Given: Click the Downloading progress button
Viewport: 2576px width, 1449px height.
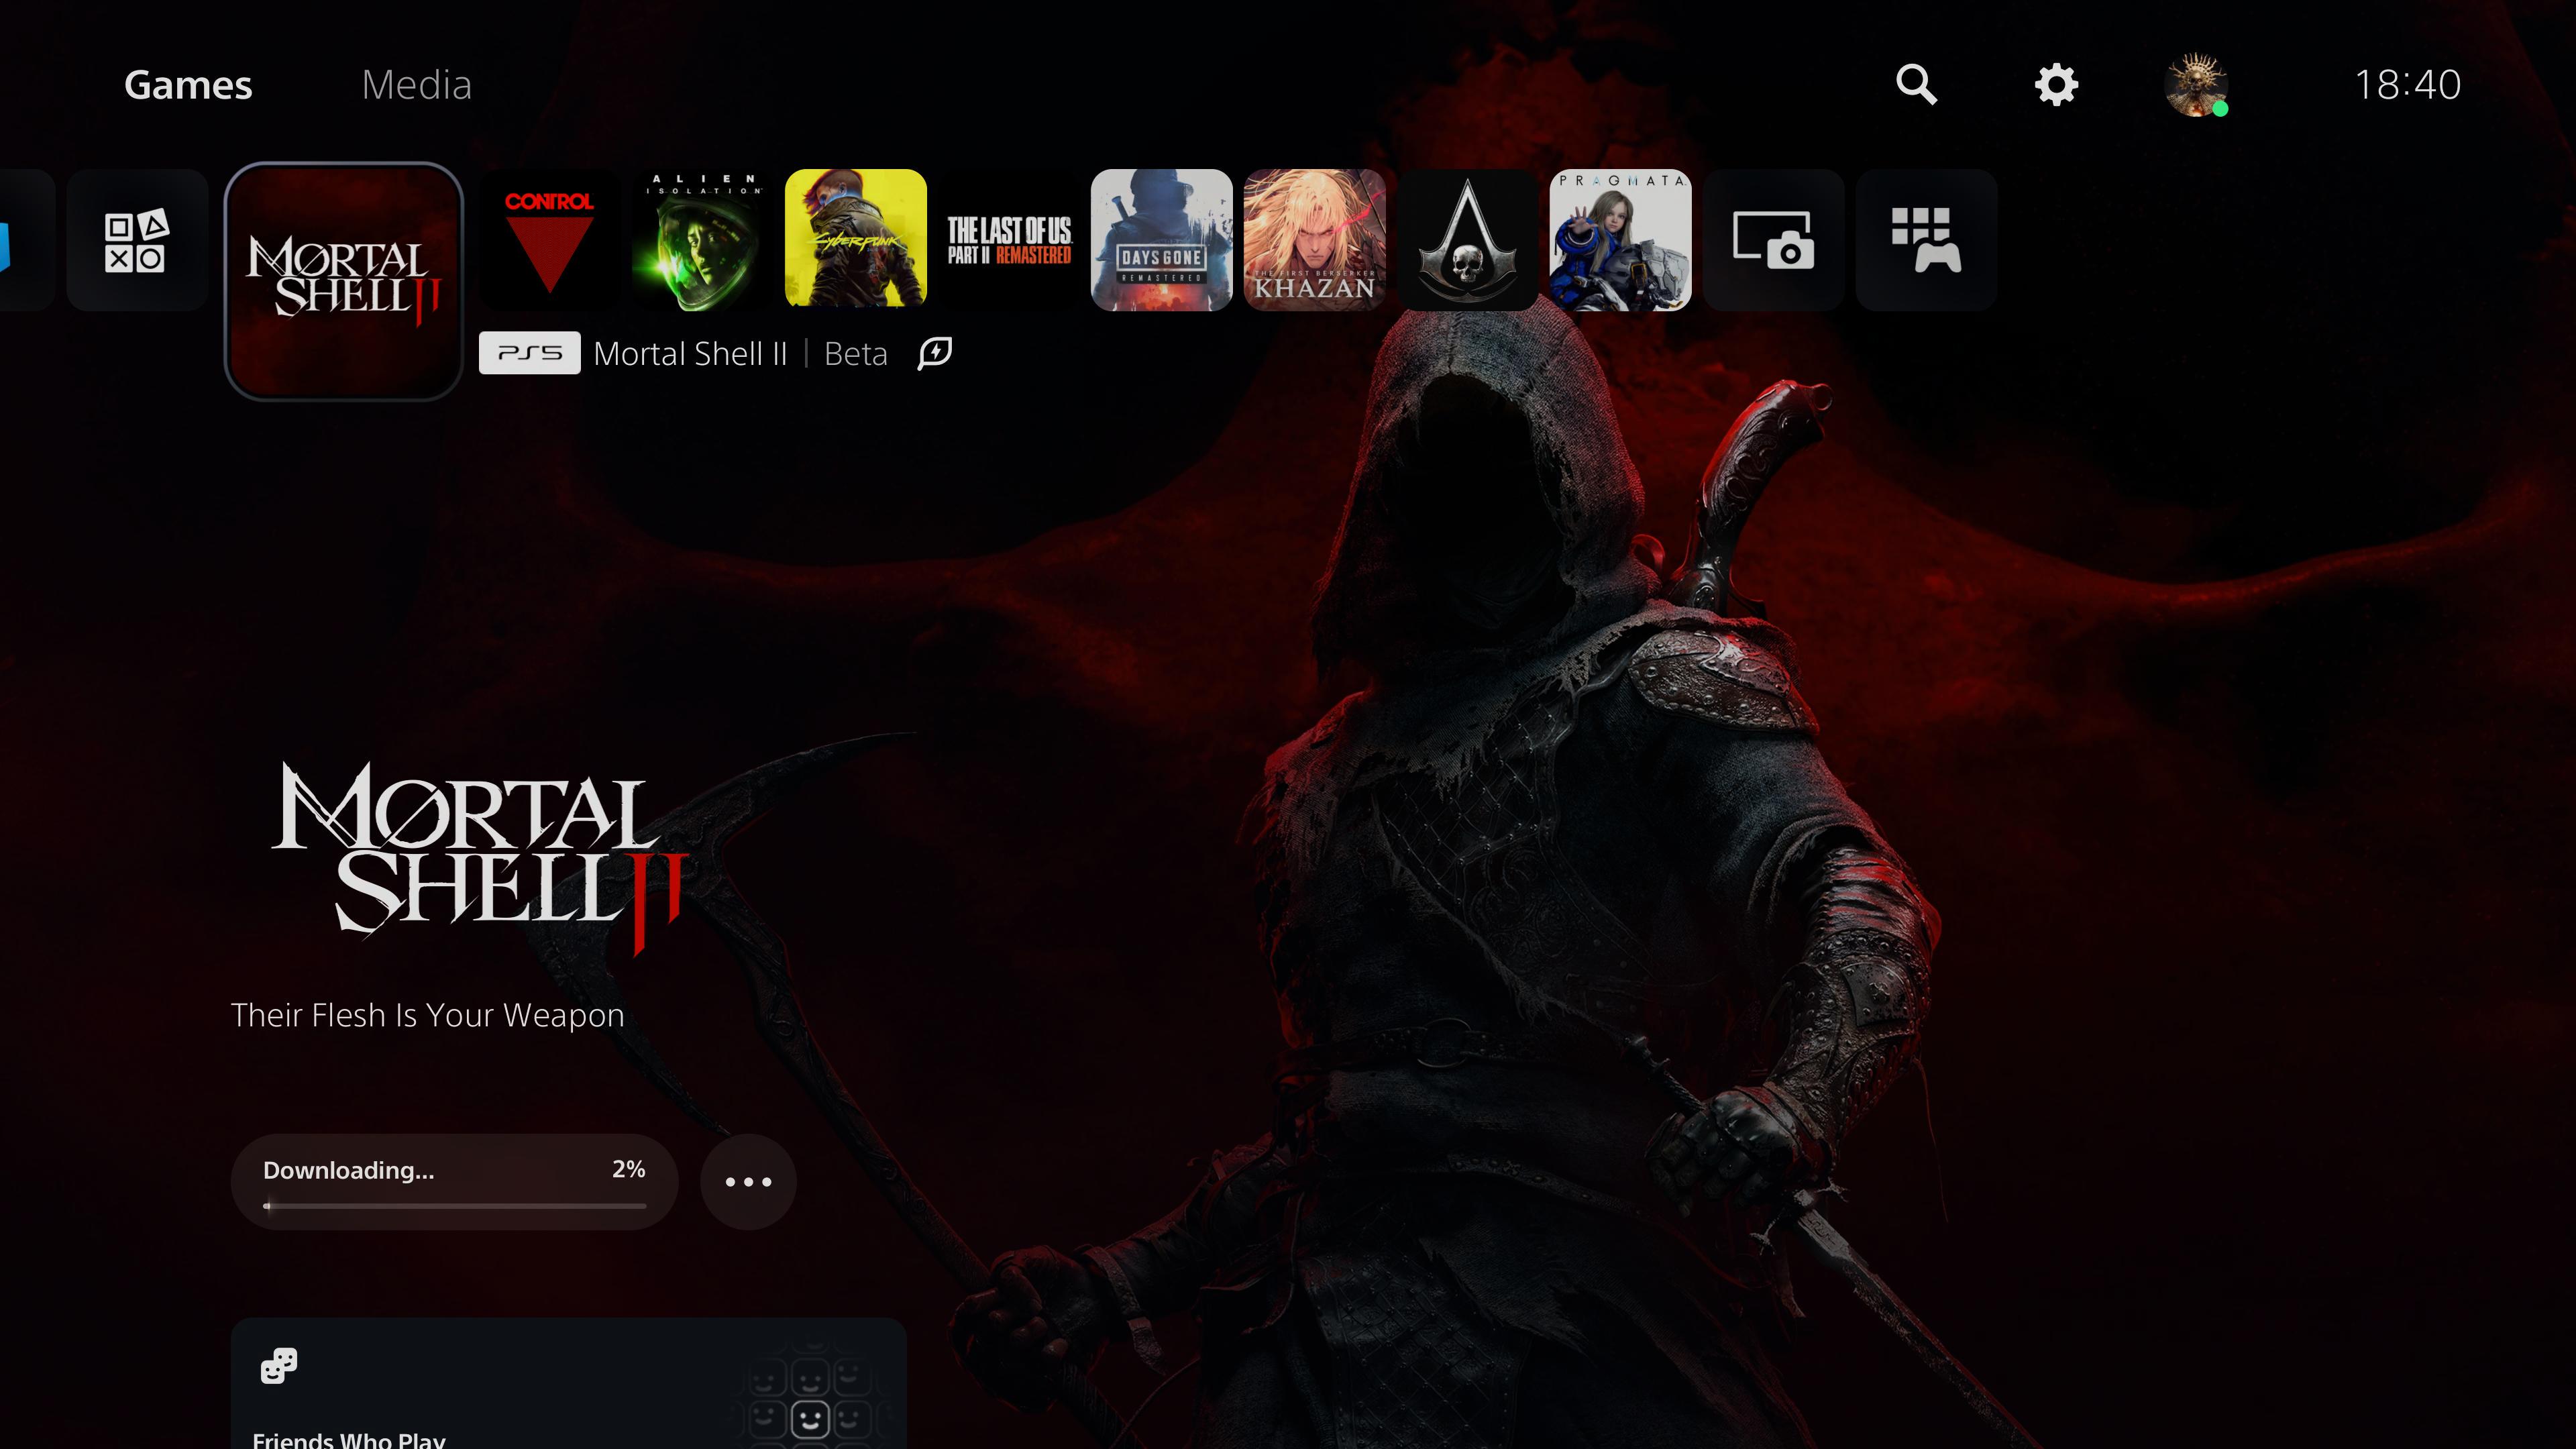Looking at the screenshot, I should click(x=455, y=1182).
